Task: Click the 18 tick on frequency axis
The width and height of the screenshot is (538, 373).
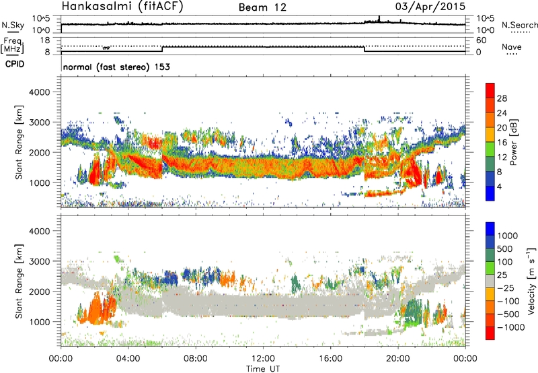Action: tap(45, 40)
